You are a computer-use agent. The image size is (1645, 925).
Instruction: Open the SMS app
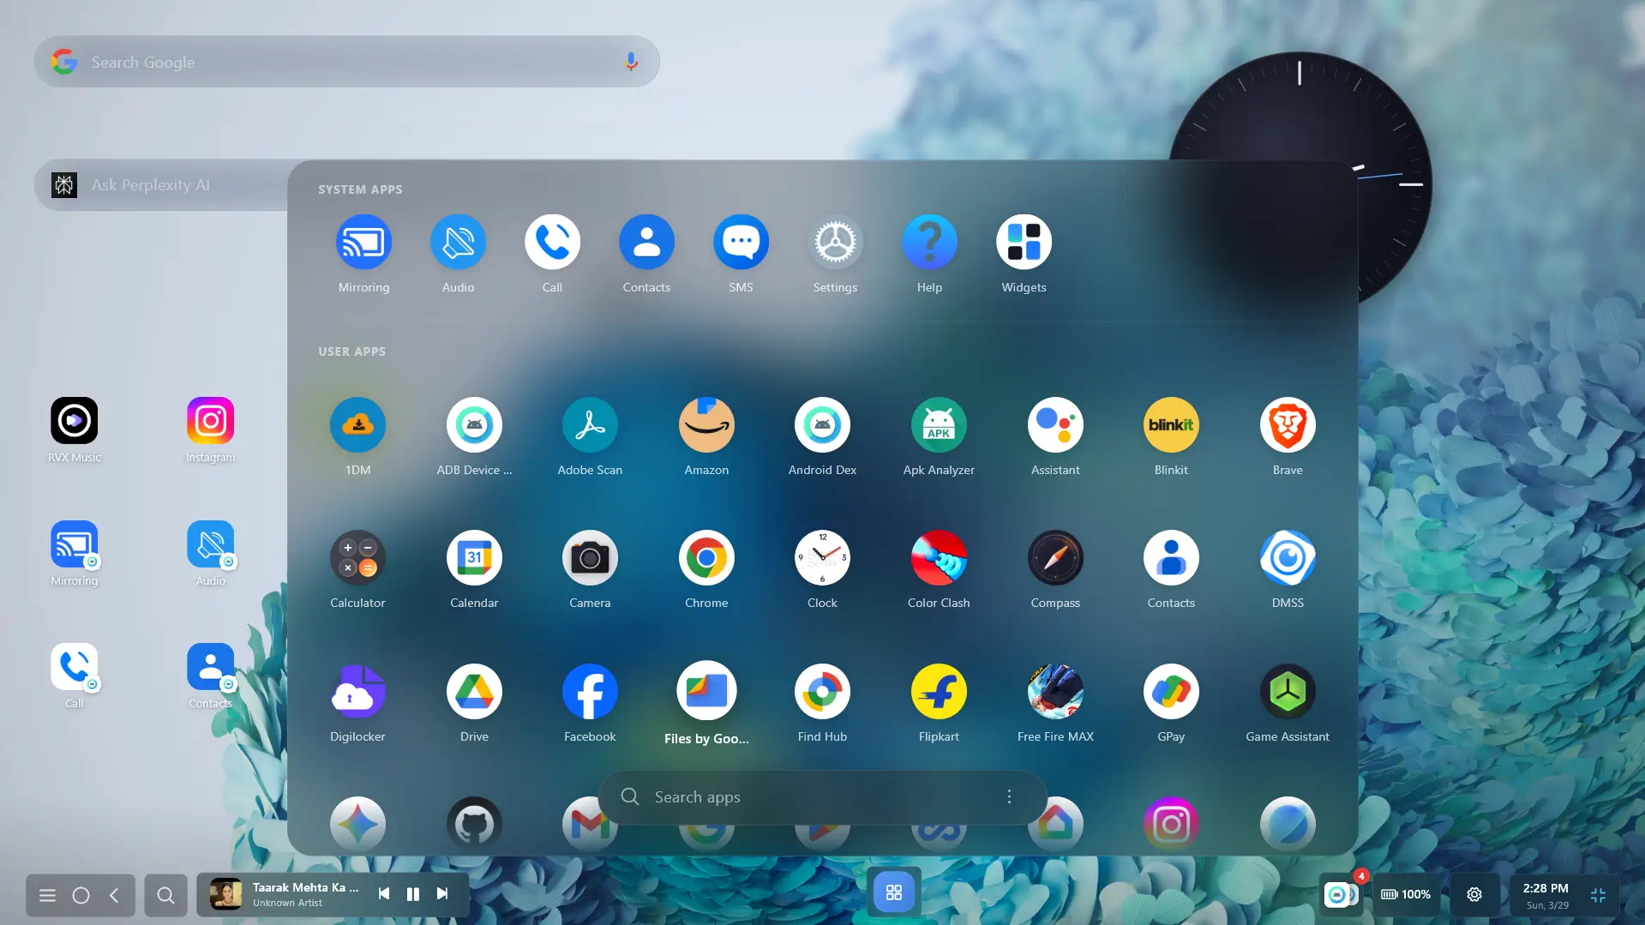[741, 243]
